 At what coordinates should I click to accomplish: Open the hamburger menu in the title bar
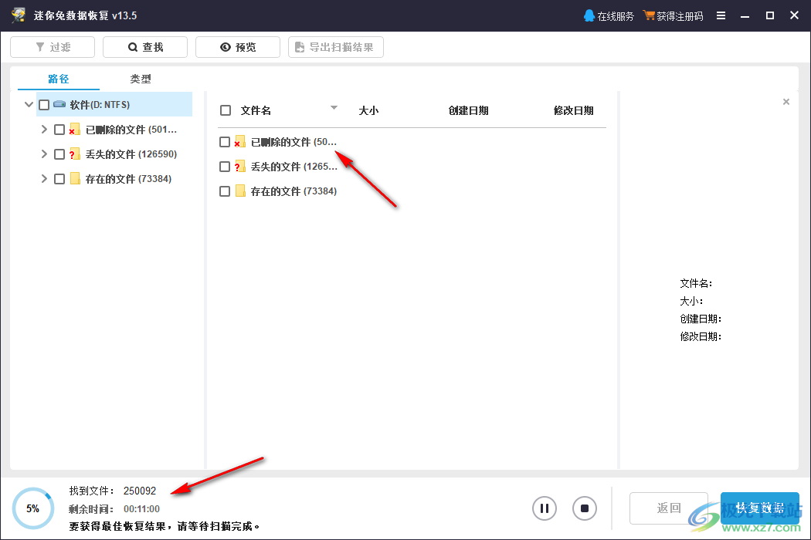[721, 15]
